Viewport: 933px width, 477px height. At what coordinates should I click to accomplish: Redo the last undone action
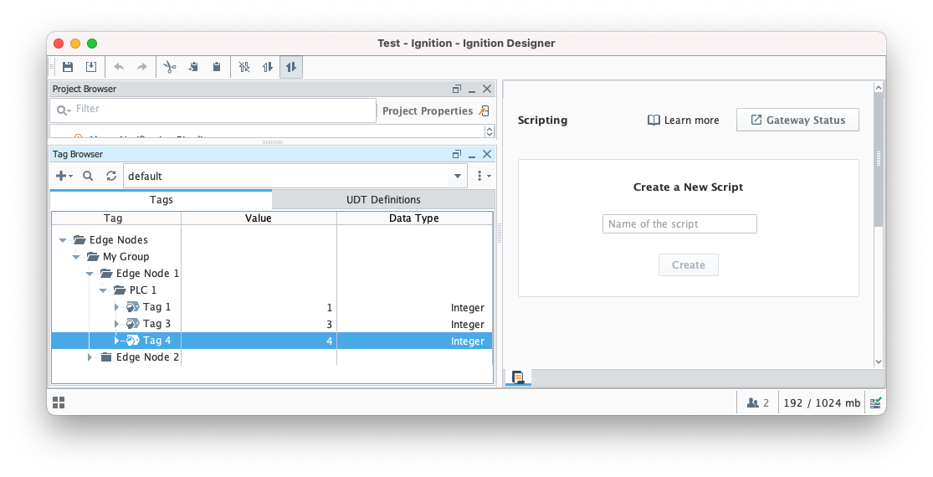141,67
